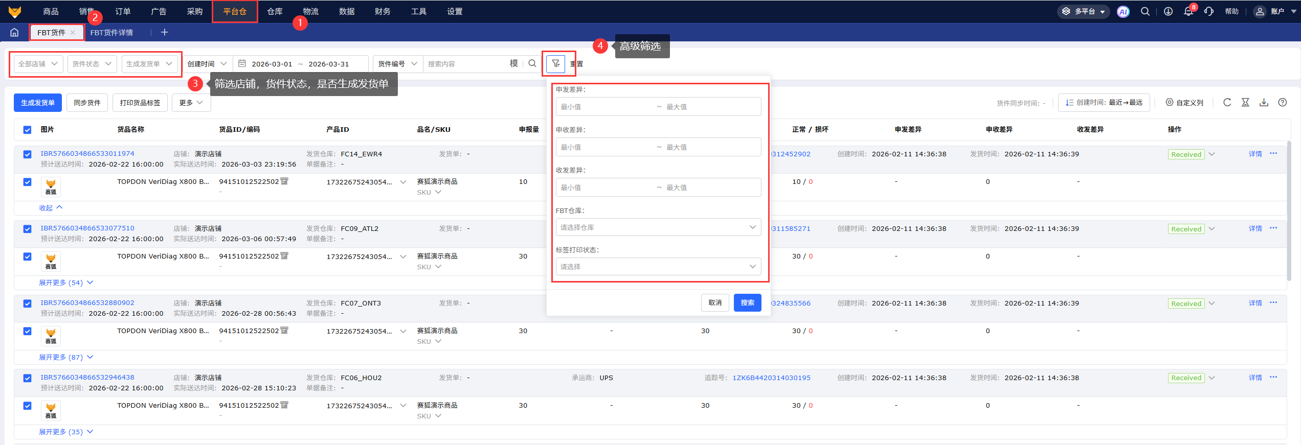Refresh the shipment list
The image size is (1301, 445).
pyautogui.click(x=1227, y=102)
